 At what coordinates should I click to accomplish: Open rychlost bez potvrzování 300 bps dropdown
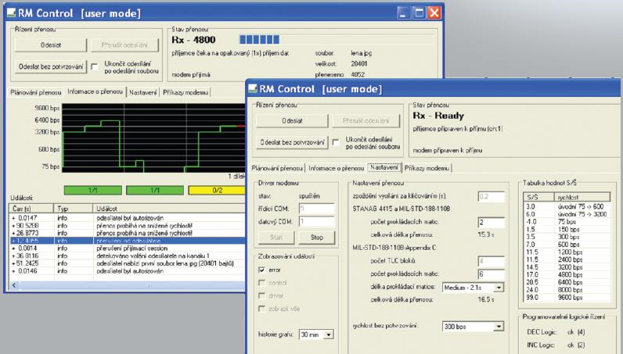click(499, 327)
